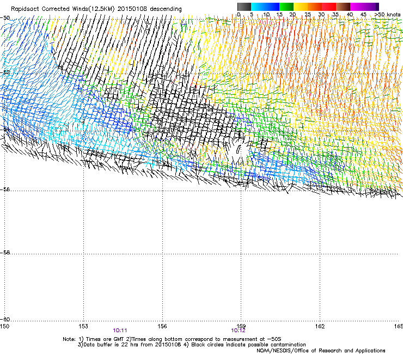Click the '162' longitude axis label
Image resolution: width=403 pixels, height=354 pixels.
click(320, 326)
